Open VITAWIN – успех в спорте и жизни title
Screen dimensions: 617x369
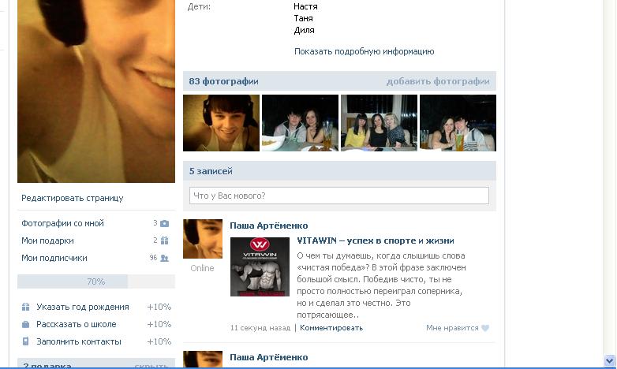376,240
